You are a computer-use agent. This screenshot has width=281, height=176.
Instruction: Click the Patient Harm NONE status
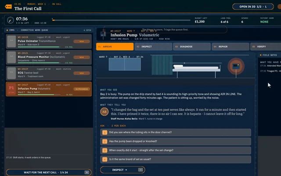point(264,22)
